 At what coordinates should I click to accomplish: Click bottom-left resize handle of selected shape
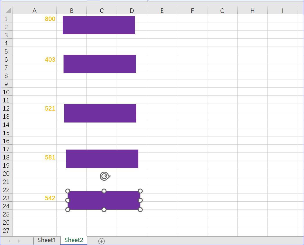(x=68, y=210)
